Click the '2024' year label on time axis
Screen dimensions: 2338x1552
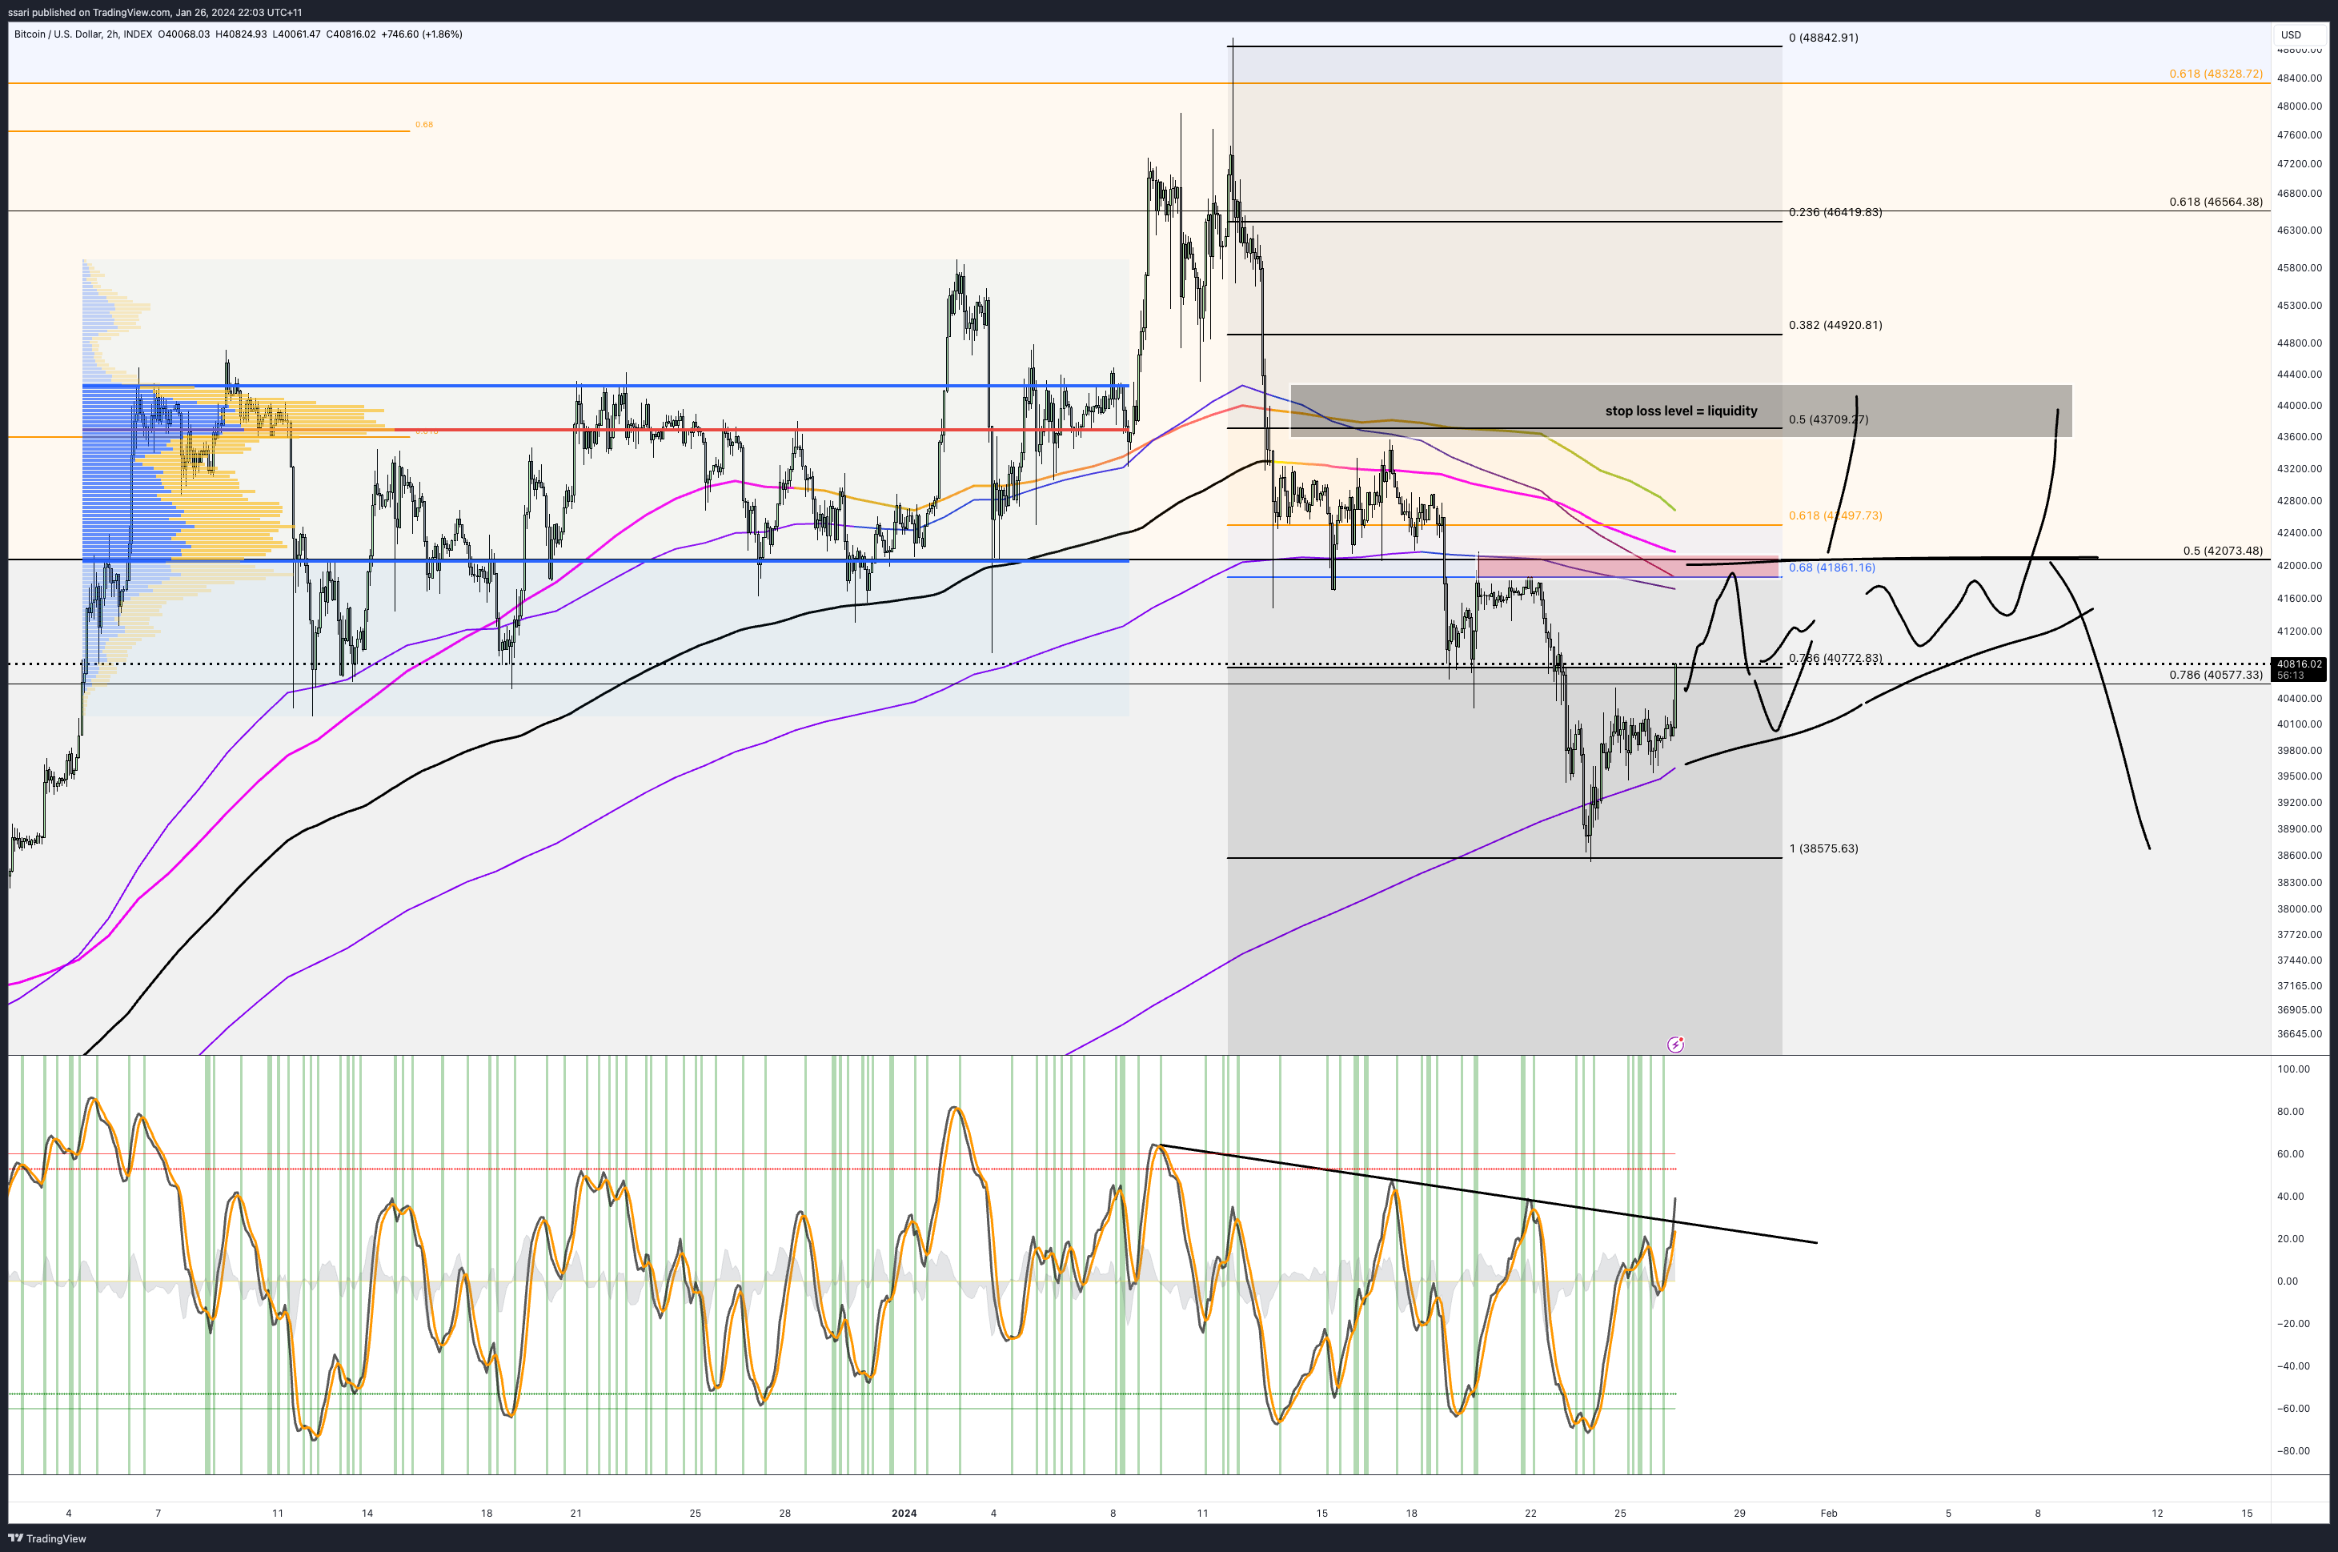(904, 1513)
